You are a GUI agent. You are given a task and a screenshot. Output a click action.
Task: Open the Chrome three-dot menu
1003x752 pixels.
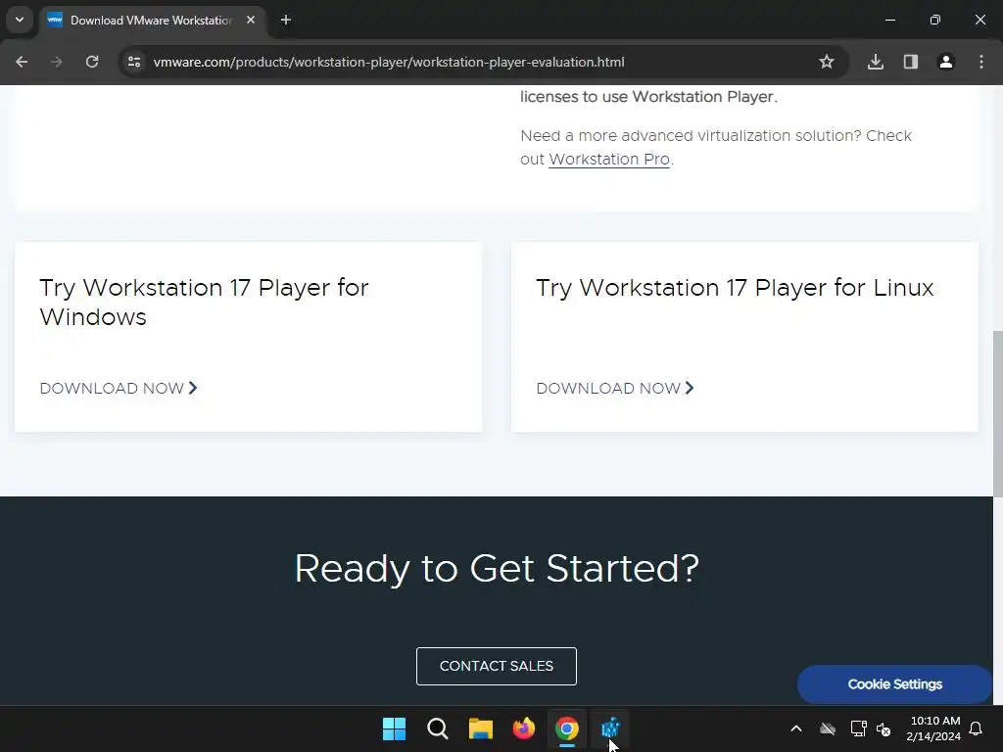pos(981,62)
